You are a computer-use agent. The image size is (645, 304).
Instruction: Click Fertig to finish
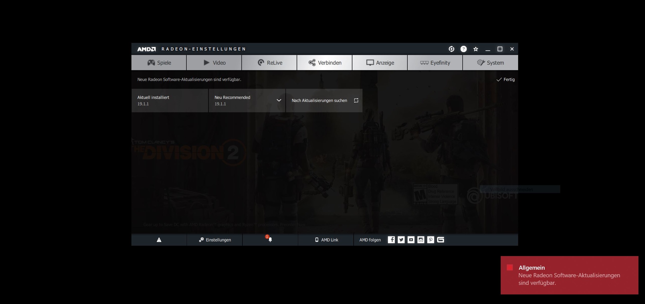(x=506, y=79)
